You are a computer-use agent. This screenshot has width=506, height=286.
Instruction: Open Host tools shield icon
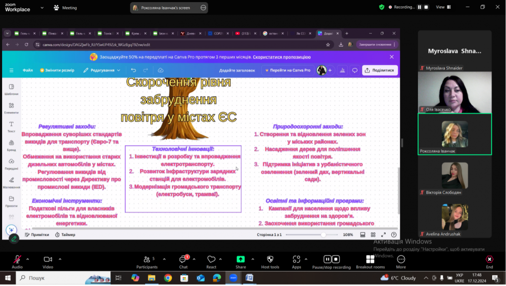point(270,259)
